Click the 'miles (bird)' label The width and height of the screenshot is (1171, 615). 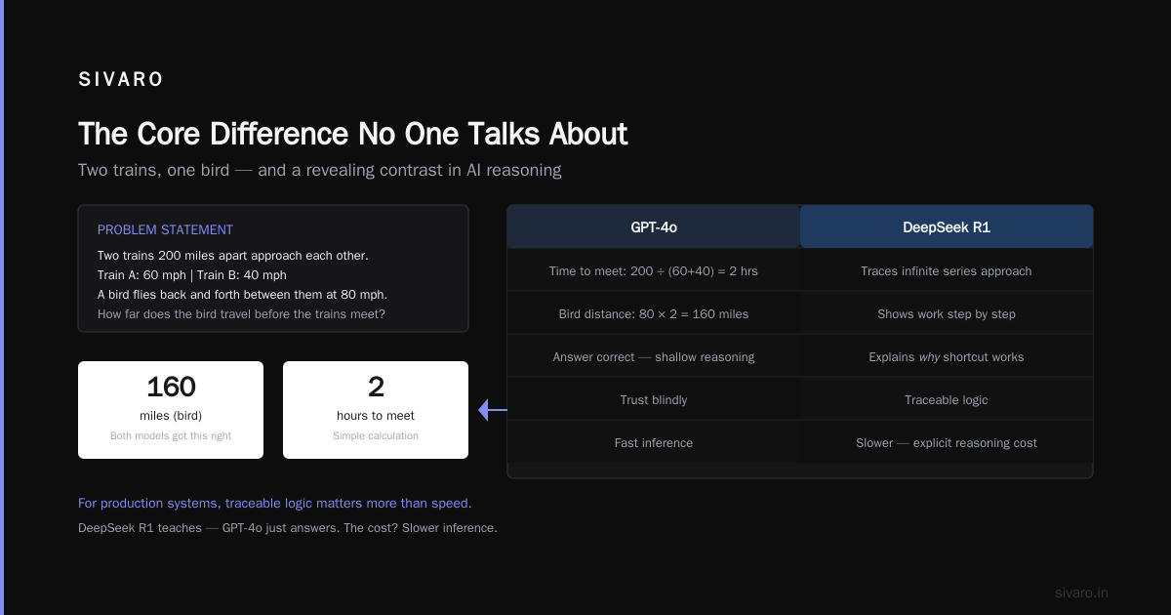point(171,416)
